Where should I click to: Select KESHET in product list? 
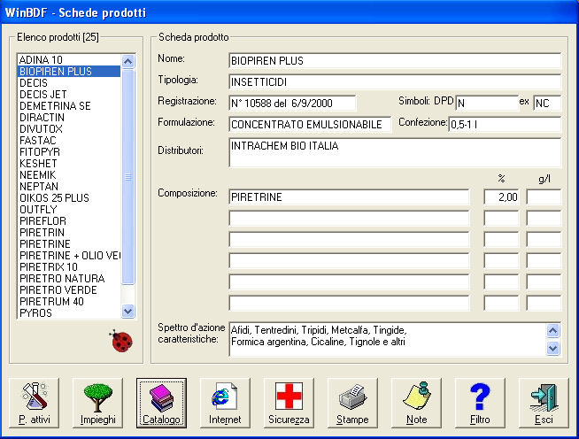click(x=69, y=163)
